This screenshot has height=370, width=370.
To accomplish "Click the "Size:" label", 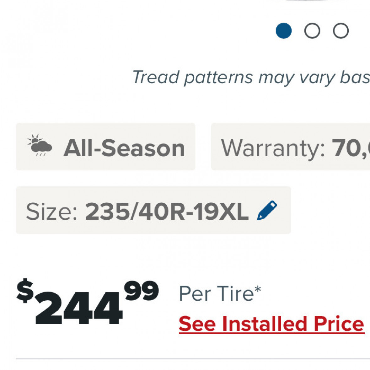I will coord(51,212).
